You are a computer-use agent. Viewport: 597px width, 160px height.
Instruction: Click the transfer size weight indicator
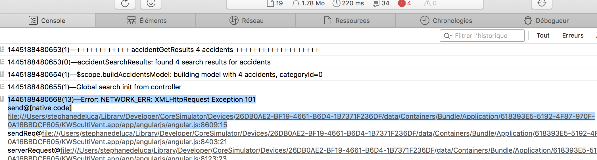coord(309,3)
